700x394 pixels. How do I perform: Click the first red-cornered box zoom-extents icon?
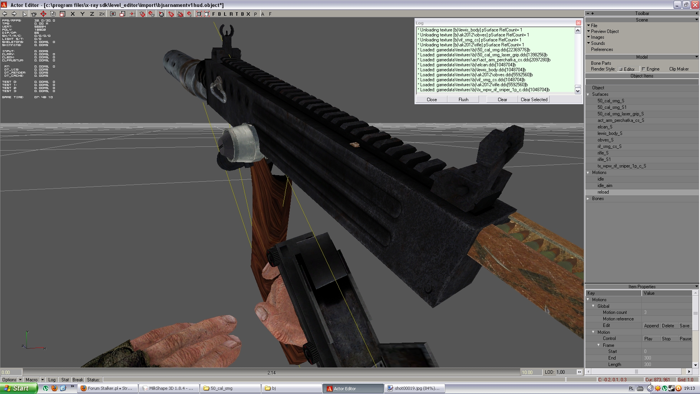tap(199, 14)
